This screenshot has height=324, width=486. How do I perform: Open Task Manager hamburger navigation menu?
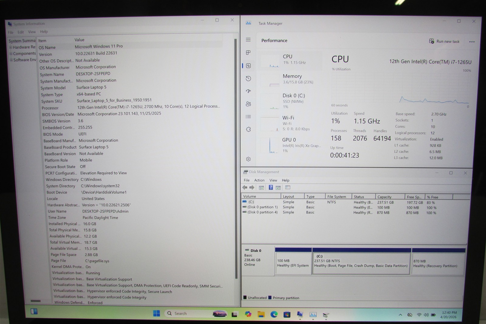coord(248,40)
